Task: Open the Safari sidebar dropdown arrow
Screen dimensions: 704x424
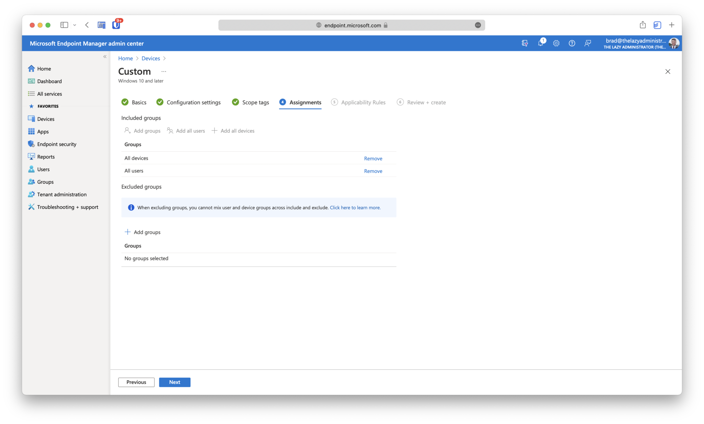Action: click(x=75, y=25)
